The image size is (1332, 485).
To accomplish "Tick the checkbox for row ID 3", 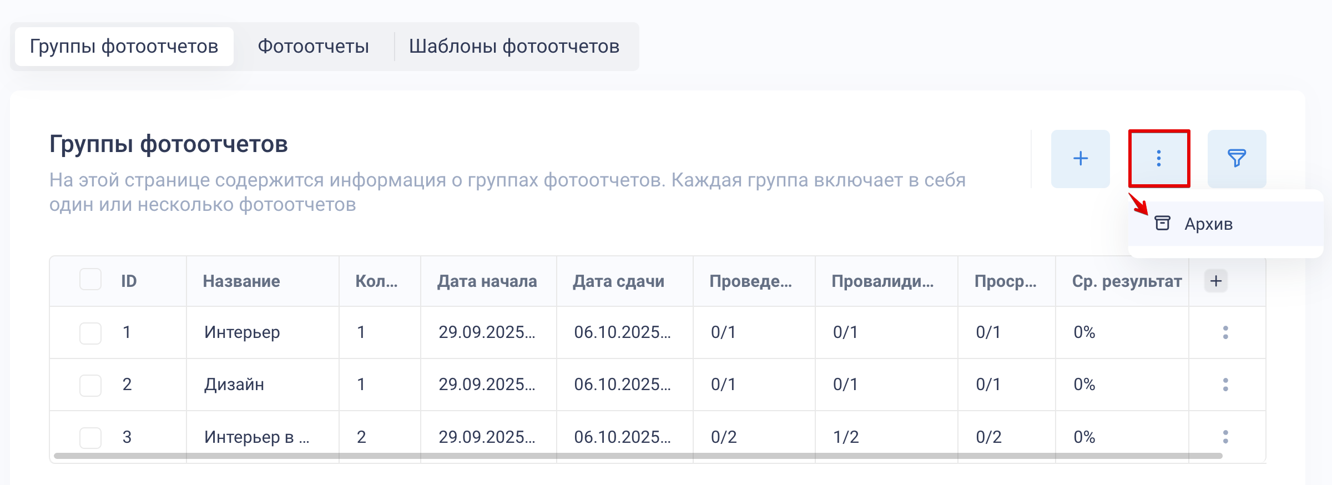I will pos(90,437).
